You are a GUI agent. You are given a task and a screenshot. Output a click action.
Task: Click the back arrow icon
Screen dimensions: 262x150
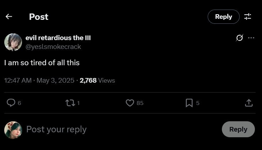(9, 17)
